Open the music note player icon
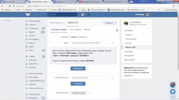The image size is (179, 100). click(x=88, y=14)
